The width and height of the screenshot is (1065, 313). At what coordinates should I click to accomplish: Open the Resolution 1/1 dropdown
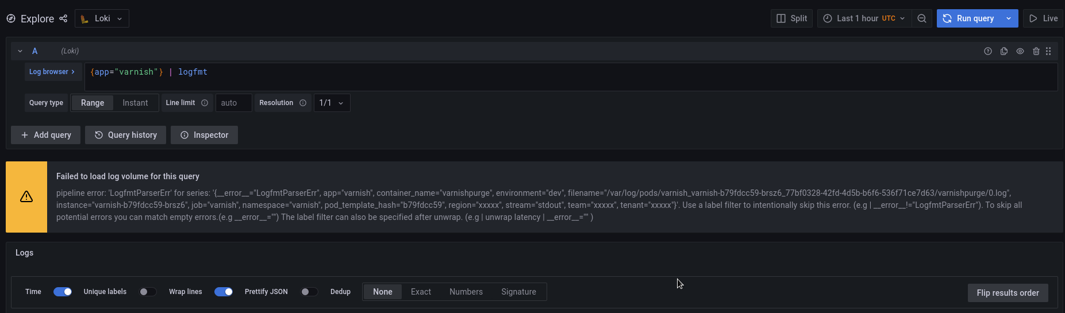[x=332, y=103]
